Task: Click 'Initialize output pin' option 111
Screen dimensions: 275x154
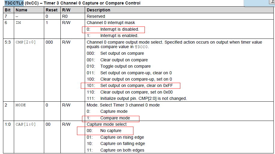Action: pyautogui.click(x=137, y=99)
